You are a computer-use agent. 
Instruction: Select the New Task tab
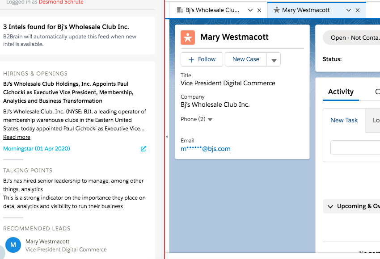(344, 120)
